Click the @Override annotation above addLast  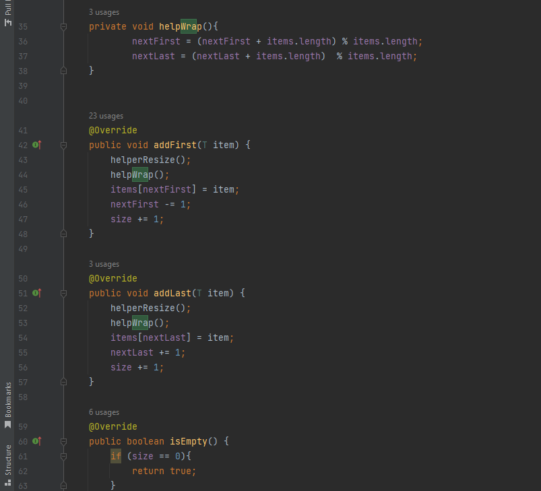[x=113, y=279]
